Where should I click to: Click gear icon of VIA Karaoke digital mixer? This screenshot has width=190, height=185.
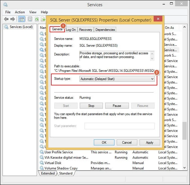(42, 157)
